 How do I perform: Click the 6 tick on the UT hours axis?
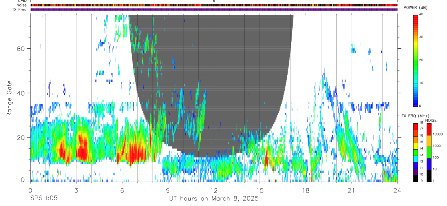pos(122,190)
